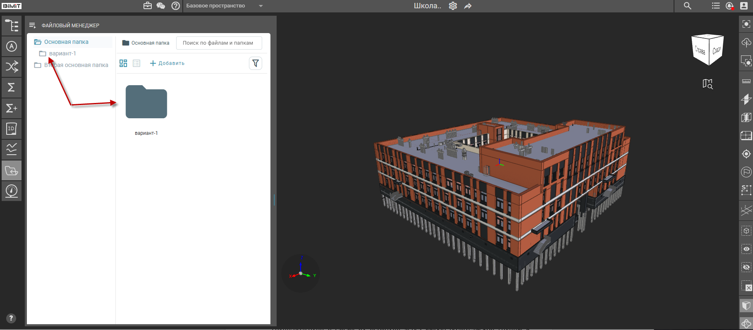This screenshot has height=330, width=753.
Task: Open the Базовое пространство dropdown
Action: click(x=225, y=6)
